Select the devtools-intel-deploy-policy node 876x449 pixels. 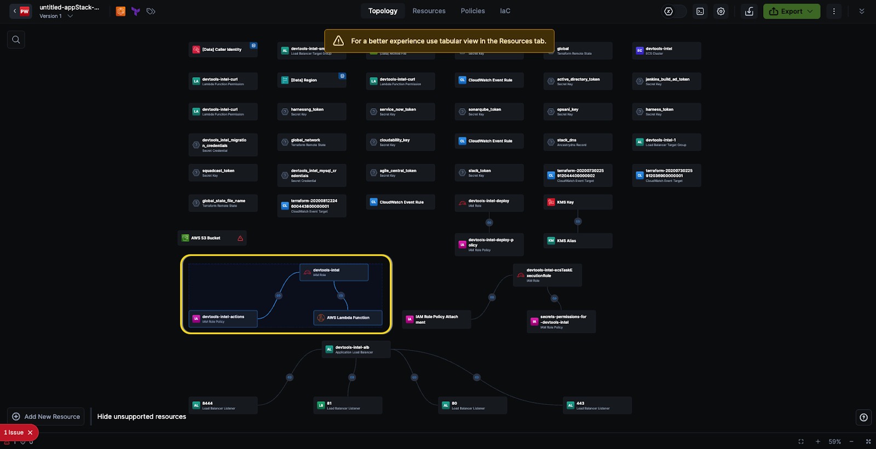coord(489,244)
